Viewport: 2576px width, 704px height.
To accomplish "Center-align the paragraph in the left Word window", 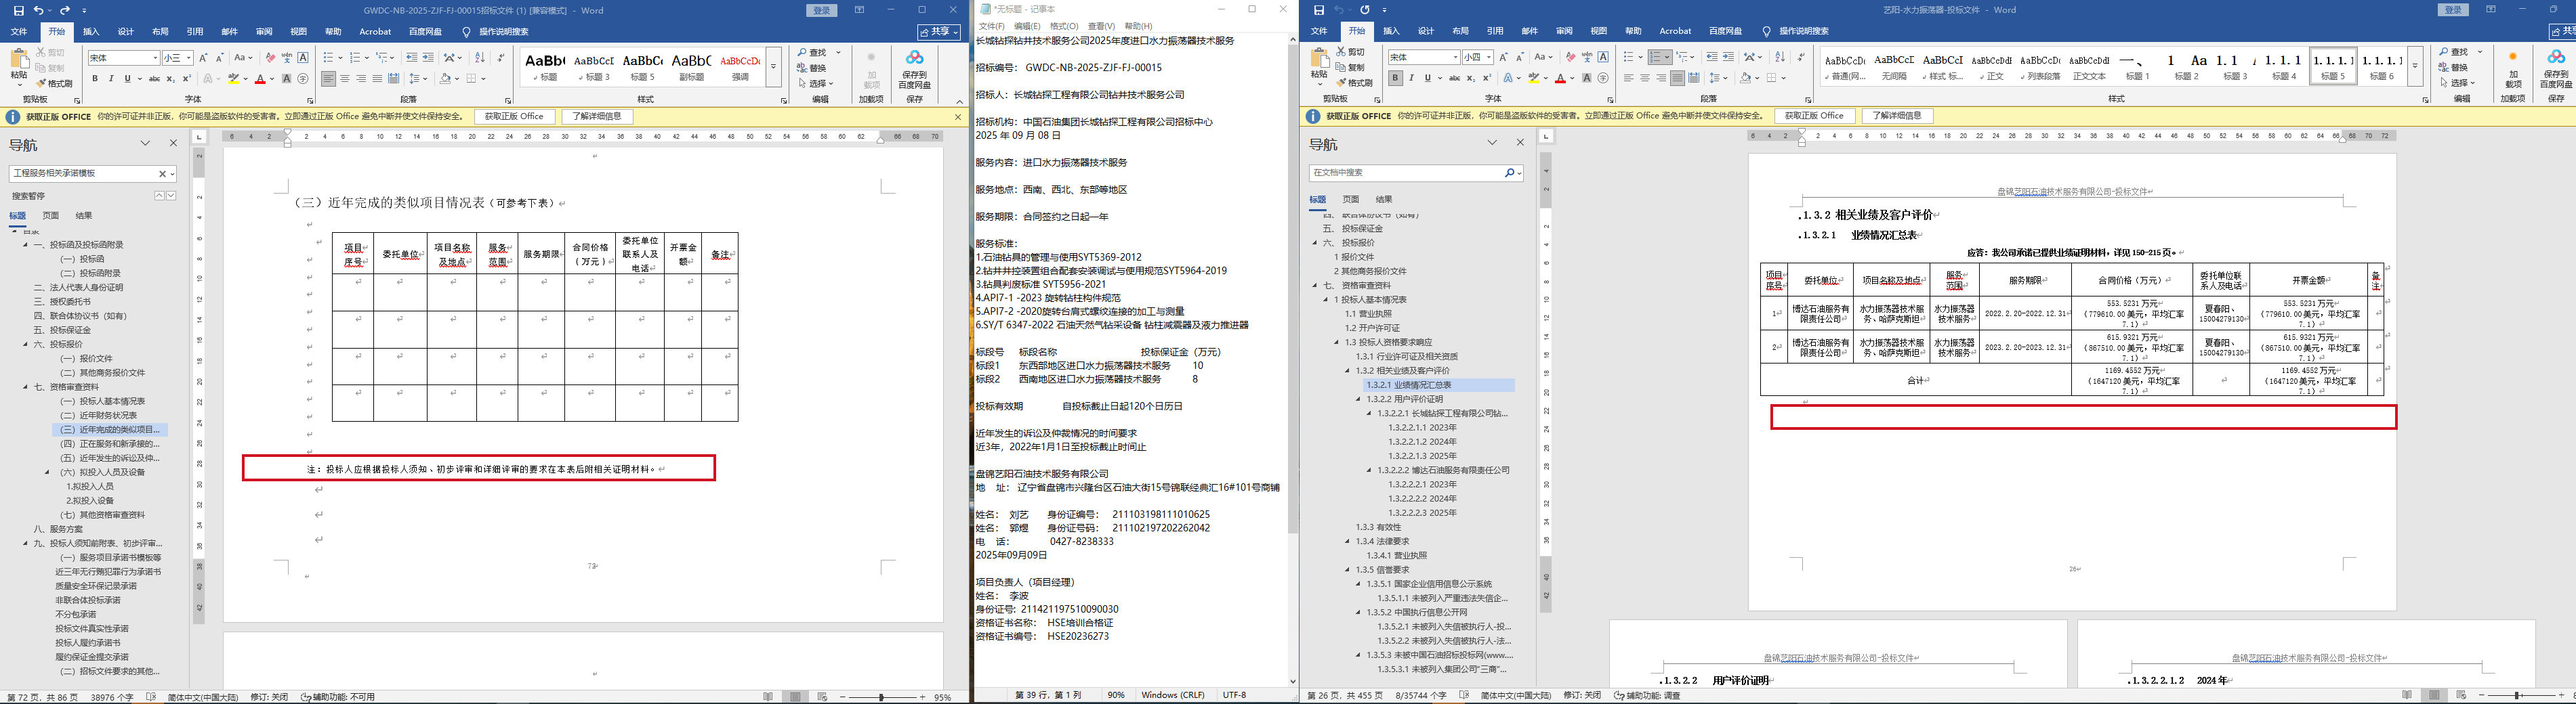I will point(345,78).
